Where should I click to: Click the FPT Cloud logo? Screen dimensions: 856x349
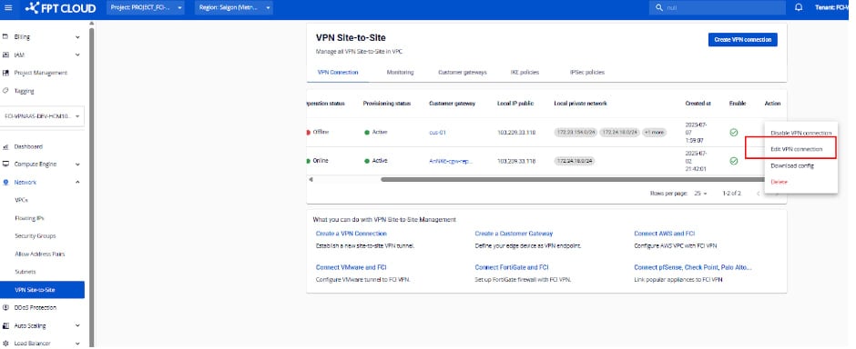click(x=61, y=8)
